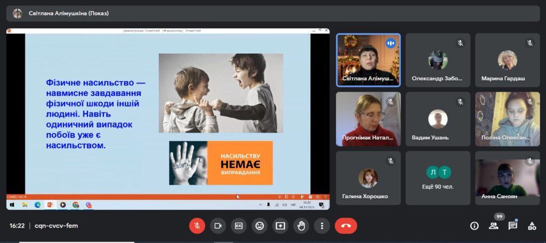Click Олександр Забо's muted microphone icon
The width and height of the screenshot is (546, 243).
[x=460, y=43]
